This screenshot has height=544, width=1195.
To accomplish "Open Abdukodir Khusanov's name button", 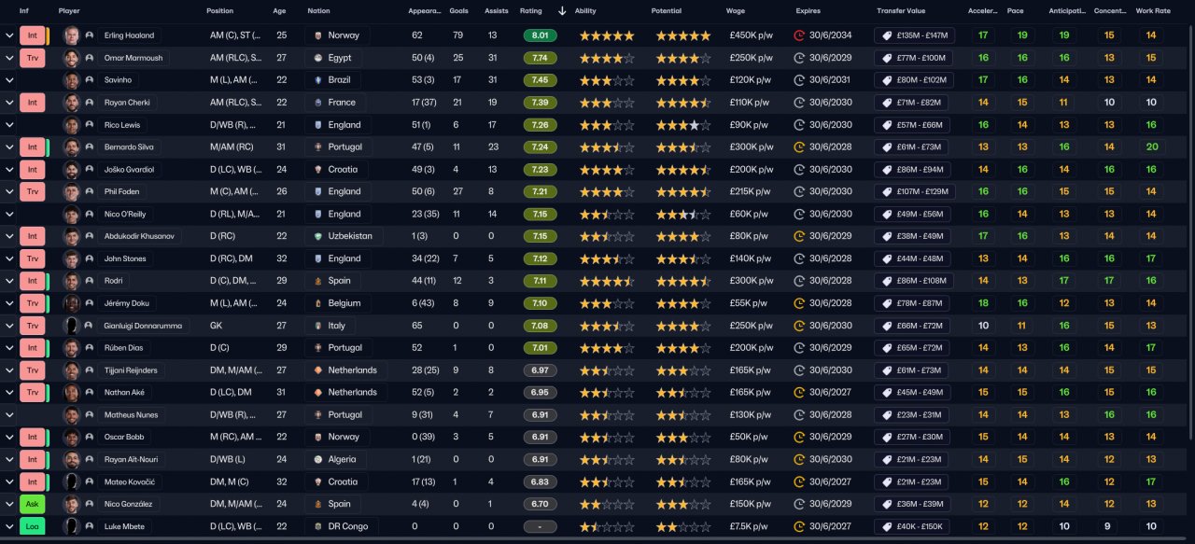I will click(139, 236).
